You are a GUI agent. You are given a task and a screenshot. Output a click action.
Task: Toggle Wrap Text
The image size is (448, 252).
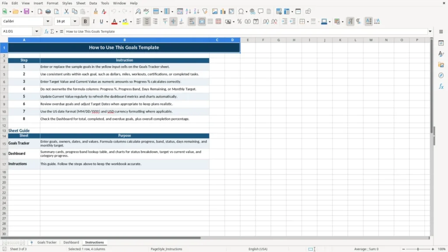point(192,21)
